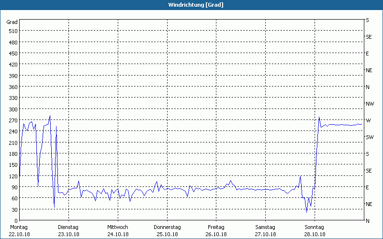This screenshot has width=383, height=239.
Task: Click the Montag 22.10.18 date label
Action: pyautogui.click(x=19, y=230)
